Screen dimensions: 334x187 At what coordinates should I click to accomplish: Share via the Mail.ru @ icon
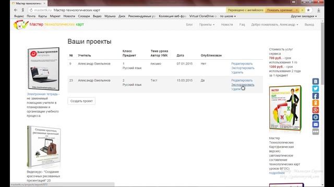(315, 117)
